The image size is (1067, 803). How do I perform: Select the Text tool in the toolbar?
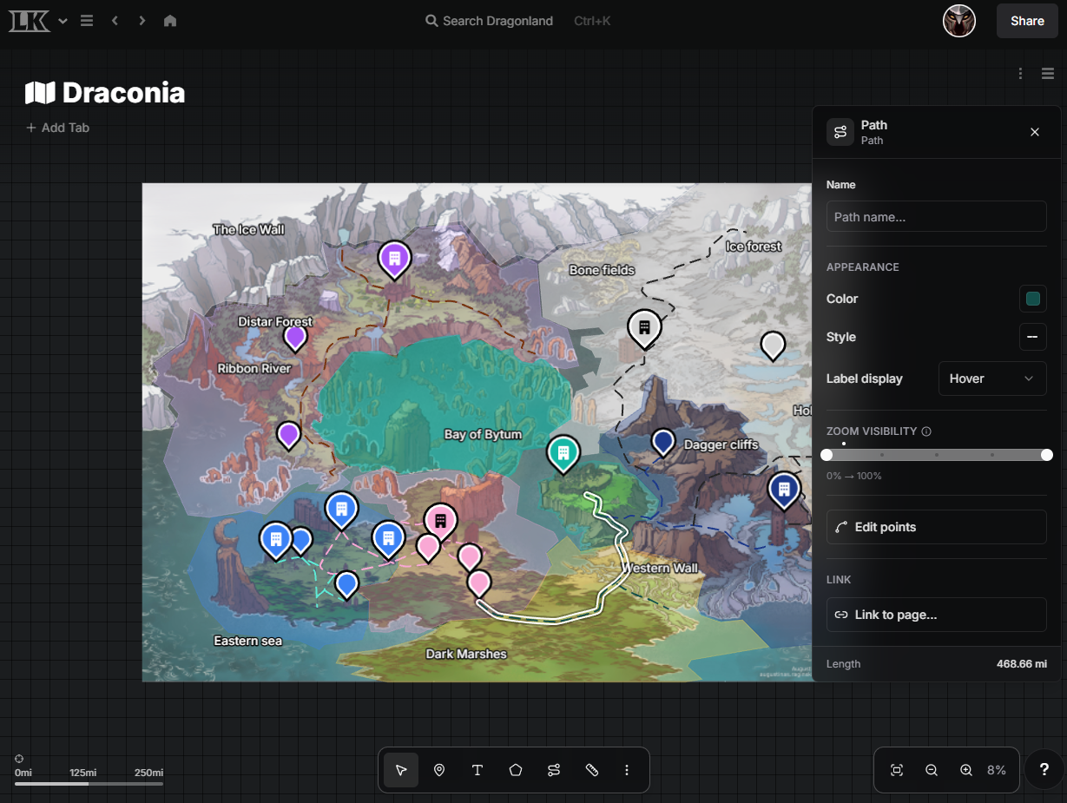(478, 770)
